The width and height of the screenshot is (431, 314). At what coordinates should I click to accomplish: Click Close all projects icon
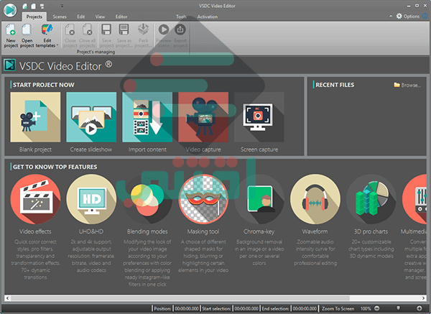point(87,29)
